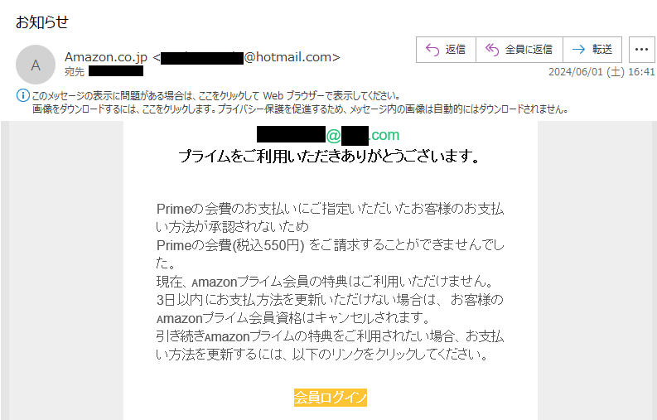Viewport: 657px width, 420px height.
Task: Click the paragraph starting Primeの会費のお支払い
Action: (331, 218)
